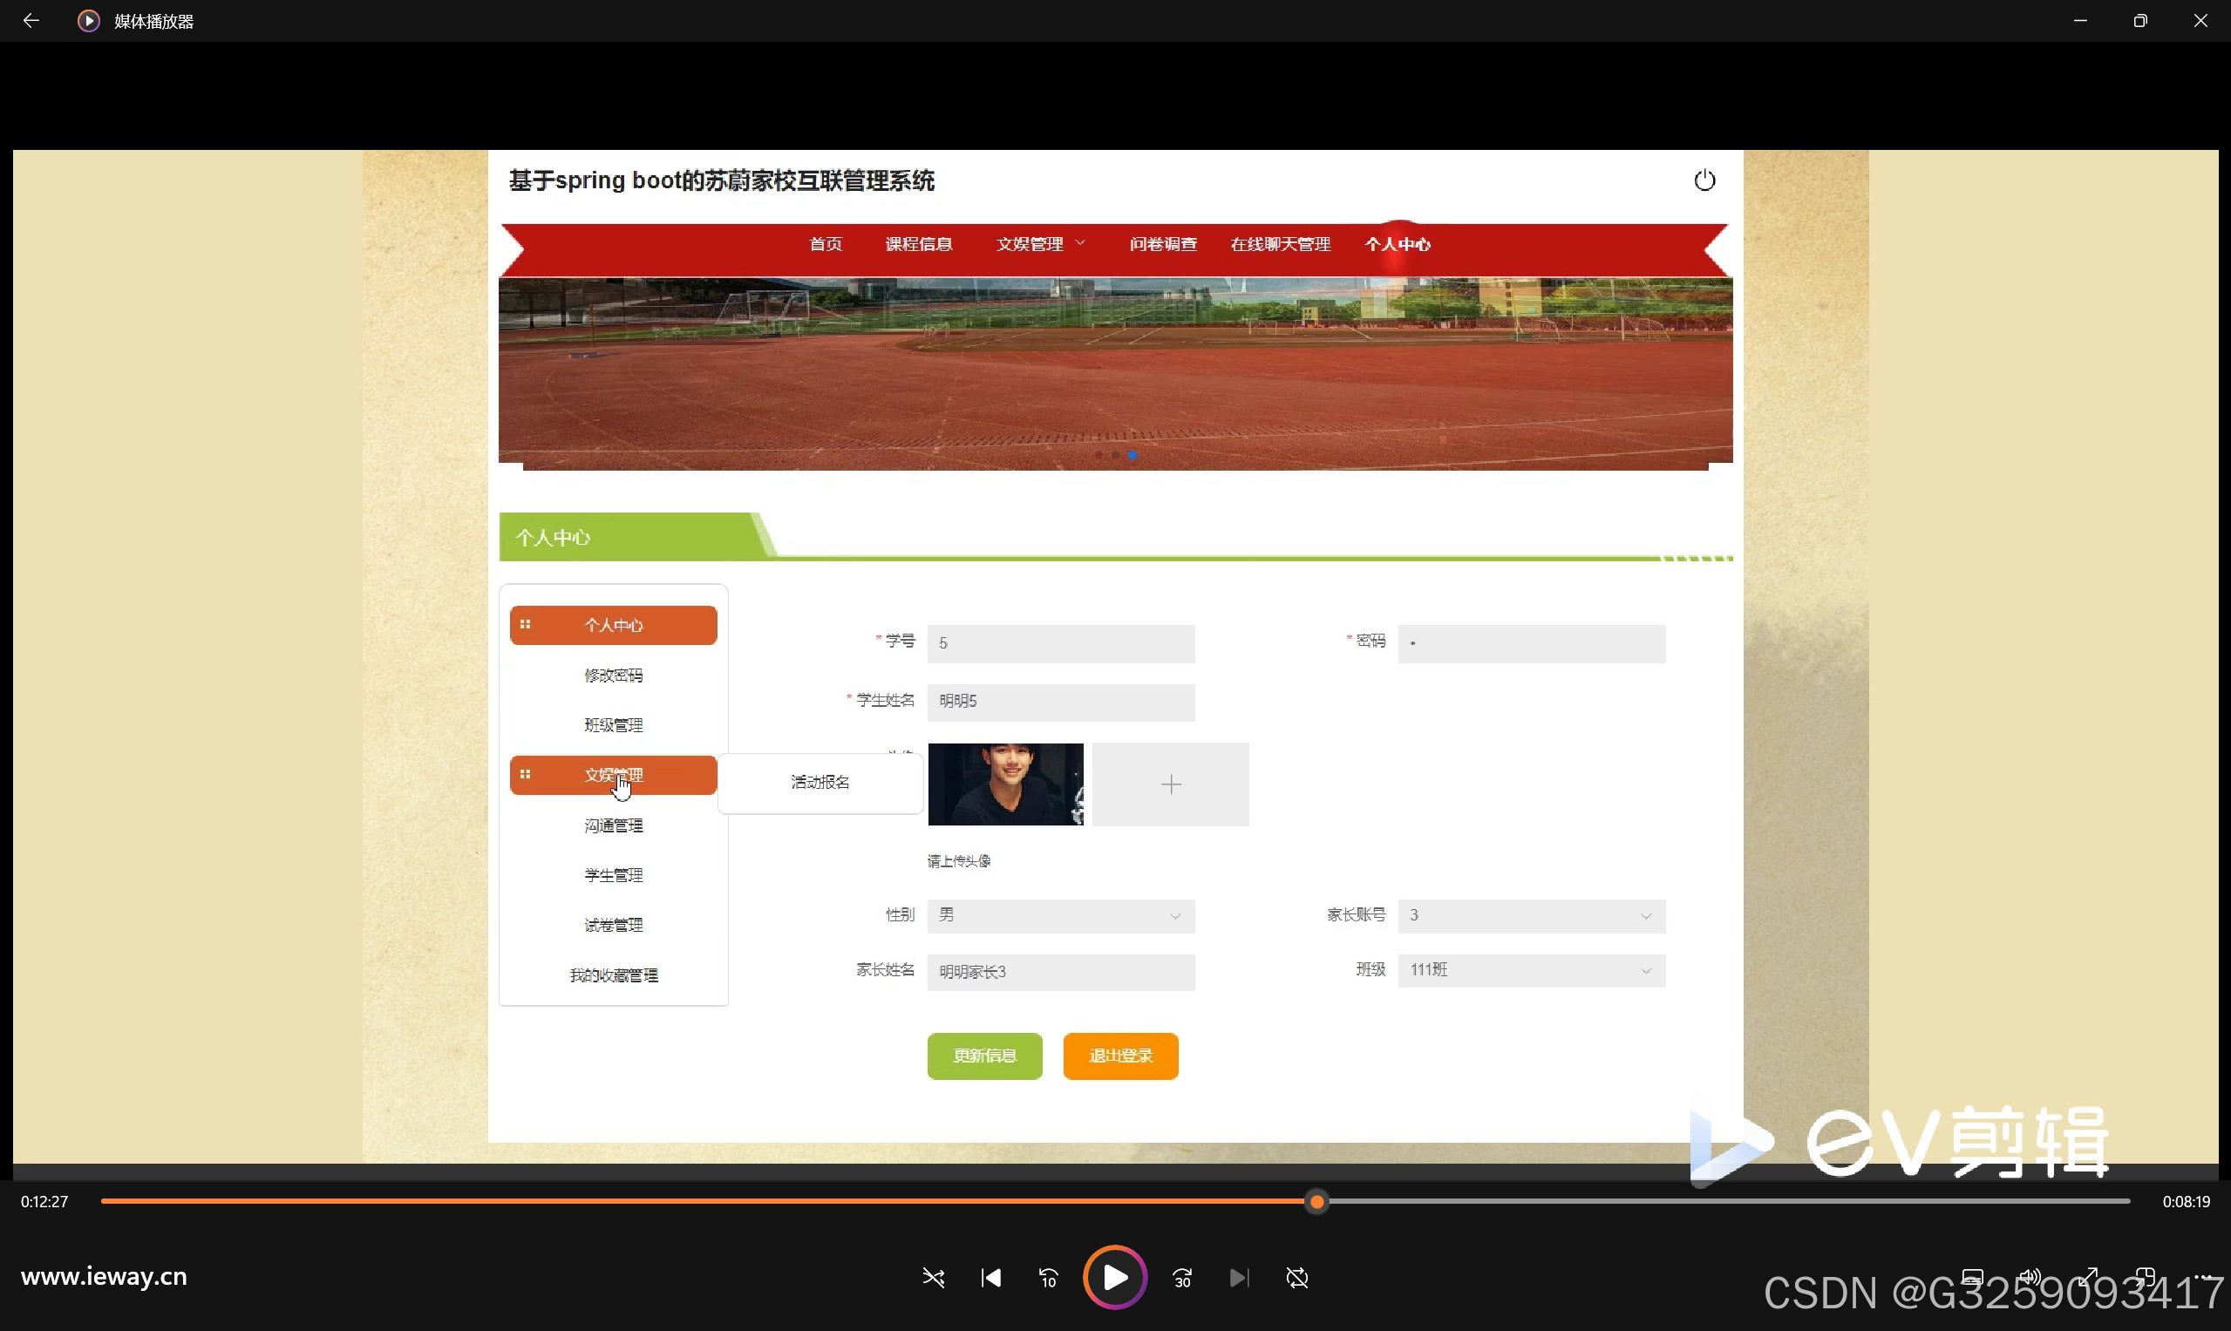The width and height of the screenshot is (2231, 1331).
Task: Open the 性别 dropdown
Action: click(x=1060, y=916)
